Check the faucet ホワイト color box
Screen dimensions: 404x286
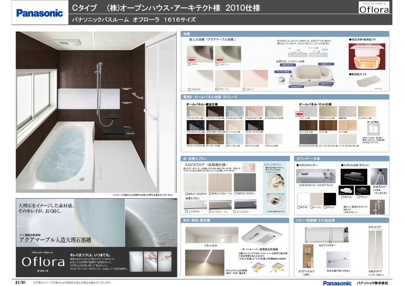[343, 197]
